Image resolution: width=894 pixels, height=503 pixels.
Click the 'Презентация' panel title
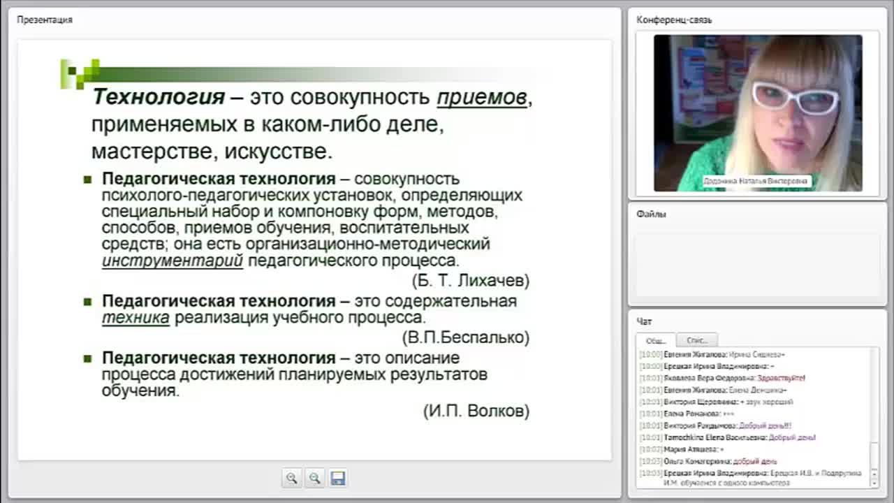click(x=45, y=20)
